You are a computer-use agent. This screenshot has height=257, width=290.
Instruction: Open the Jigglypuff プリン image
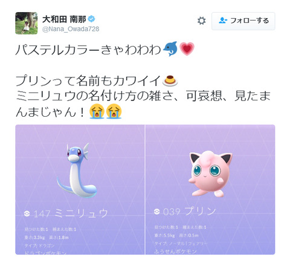[210, 189]
